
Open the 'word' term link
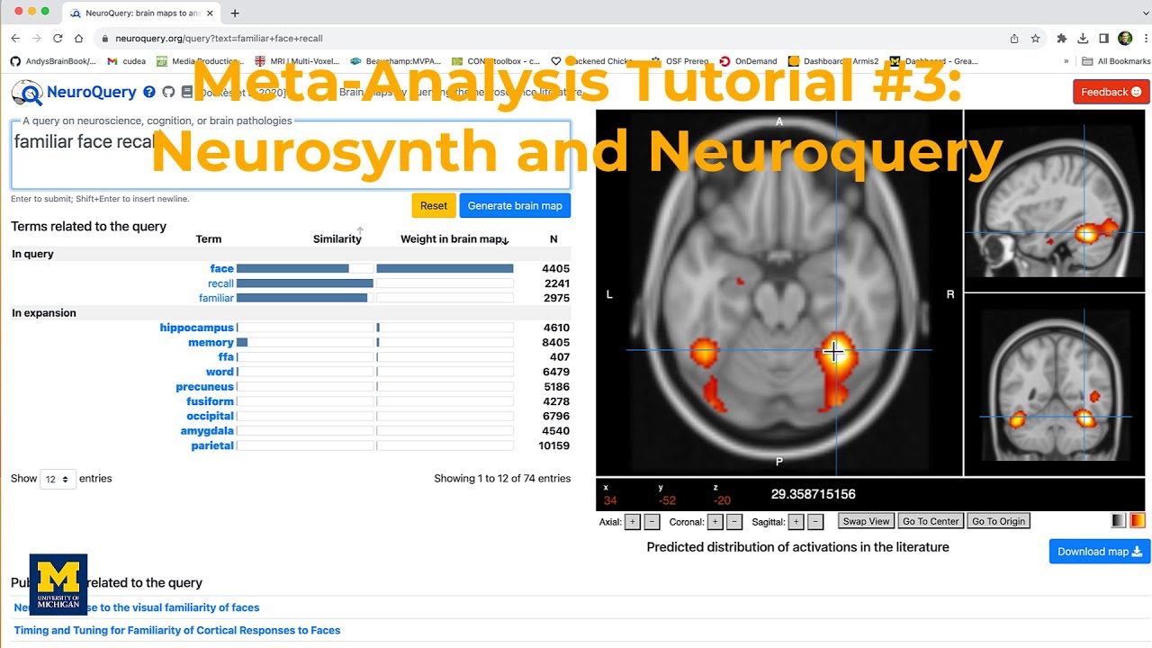tap(220, 372)
